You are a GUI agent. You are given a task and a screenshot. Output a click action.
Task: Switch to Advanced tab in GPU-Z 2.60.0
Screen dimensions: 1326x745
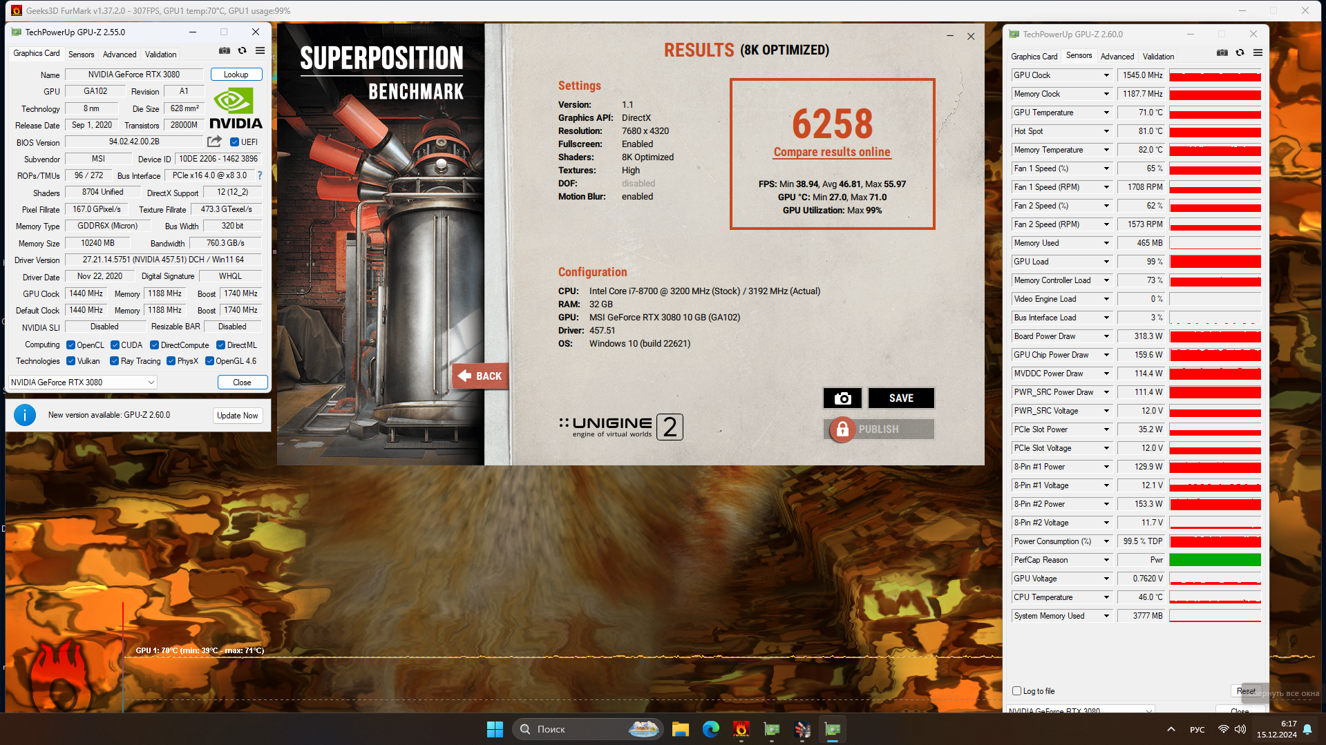click(1117, 57)
